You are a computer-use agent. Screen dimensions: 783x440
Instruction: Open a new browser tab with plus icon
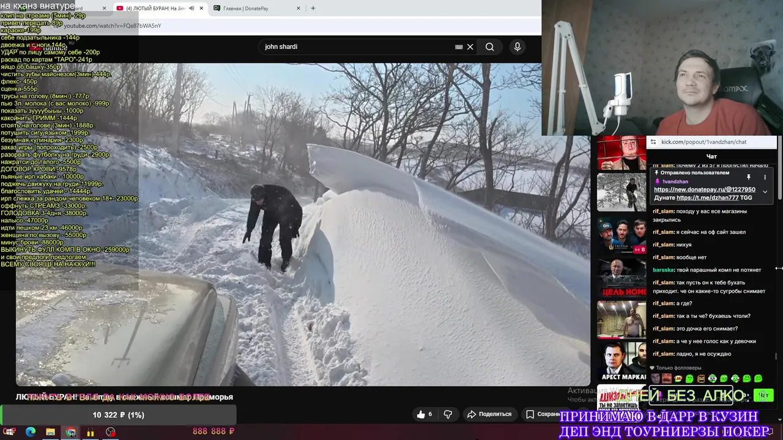(x=313, y=9)
